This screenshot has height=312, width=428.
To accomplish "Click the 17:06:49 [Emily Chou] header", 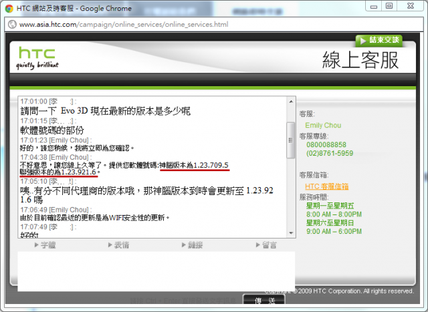I will (56, 210).
